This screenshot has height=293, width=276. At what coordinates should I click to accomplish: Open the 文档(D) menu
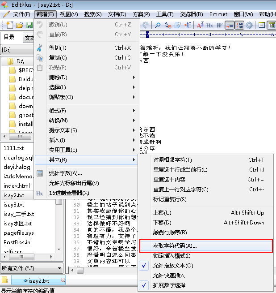pos(117,14)
